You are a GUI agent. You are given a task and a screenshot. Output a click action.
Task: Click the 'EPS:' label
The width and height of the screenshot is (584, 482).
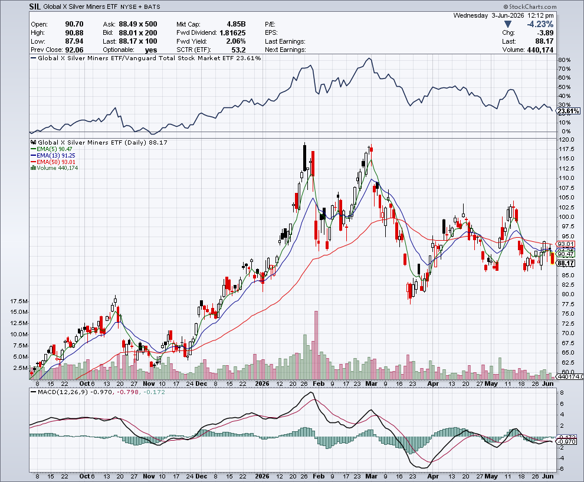tap(271, 33)
